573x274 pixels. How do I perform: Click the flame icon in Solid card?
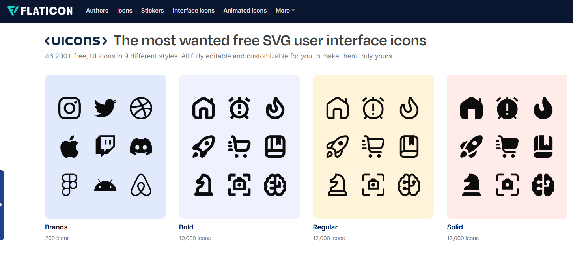[543, 108]
